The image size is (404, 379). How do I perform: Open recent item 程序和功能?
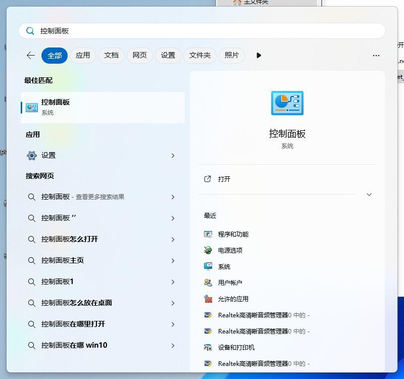(233, 234)
